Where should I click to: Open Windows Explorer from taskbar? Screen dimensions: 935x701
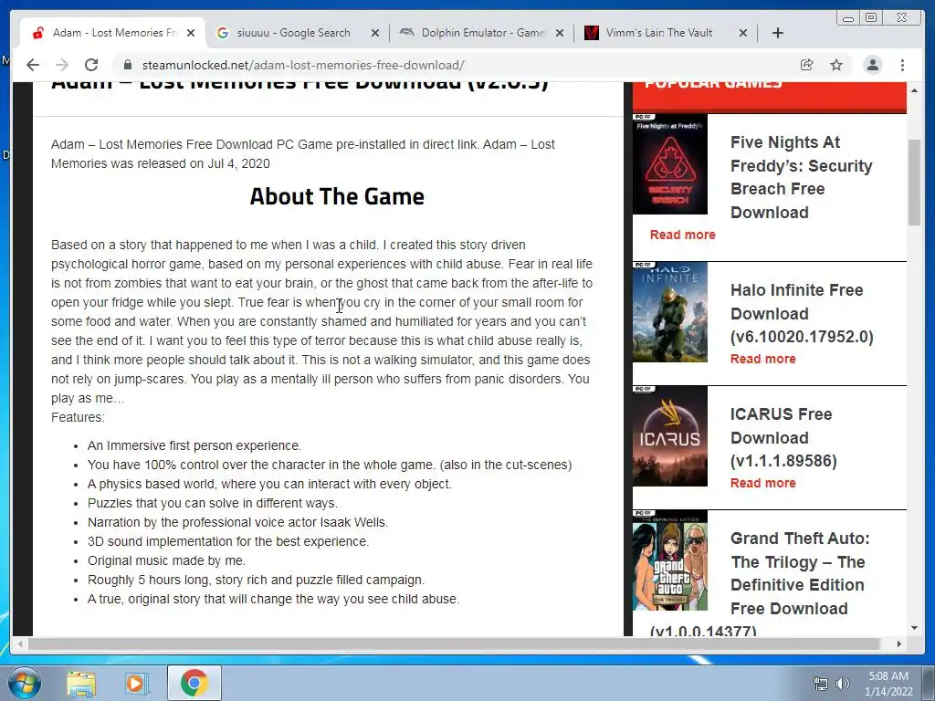[81, 684]
